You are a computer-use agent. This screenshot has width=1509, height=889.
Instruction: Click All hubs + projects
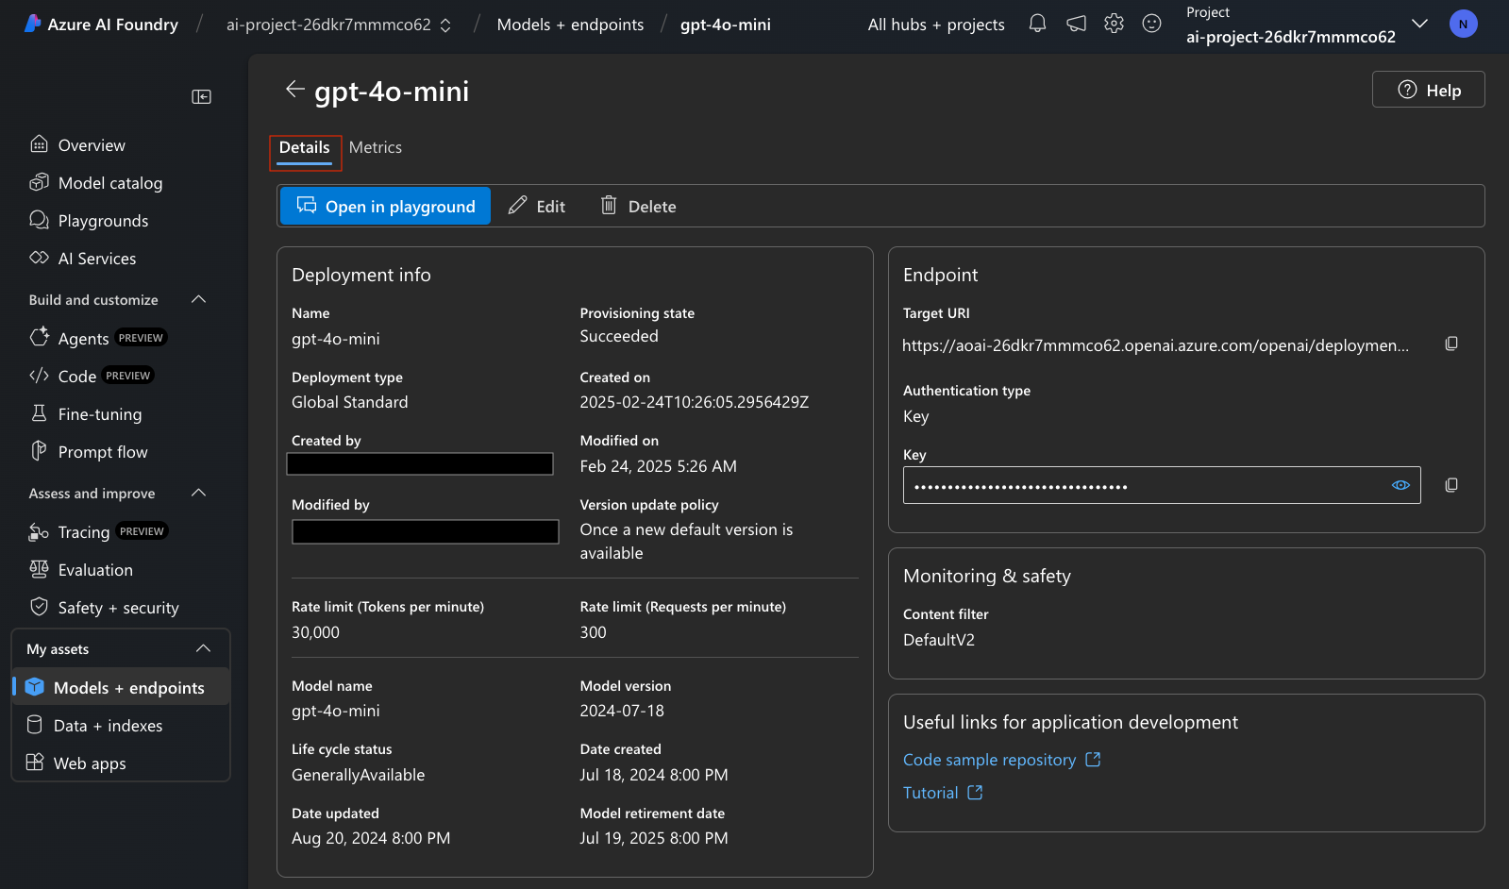(936, 25)
